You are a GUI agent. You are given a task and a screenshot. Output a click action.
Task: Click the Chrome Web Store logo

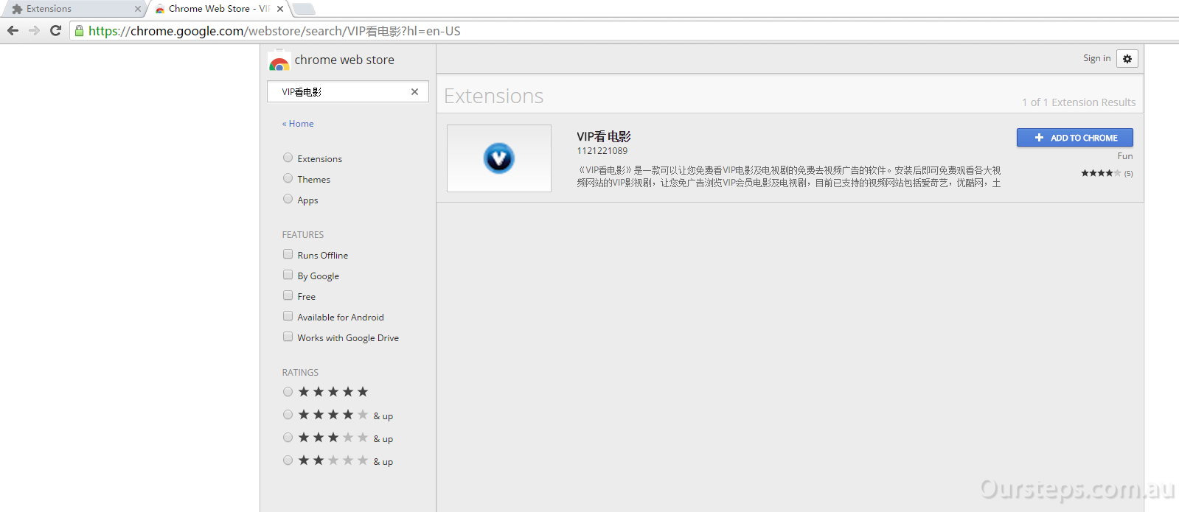coord(279,62)
